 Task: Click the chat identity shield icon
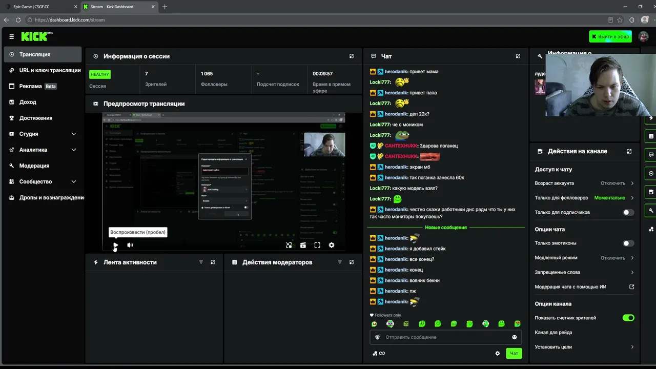[378, 337]
